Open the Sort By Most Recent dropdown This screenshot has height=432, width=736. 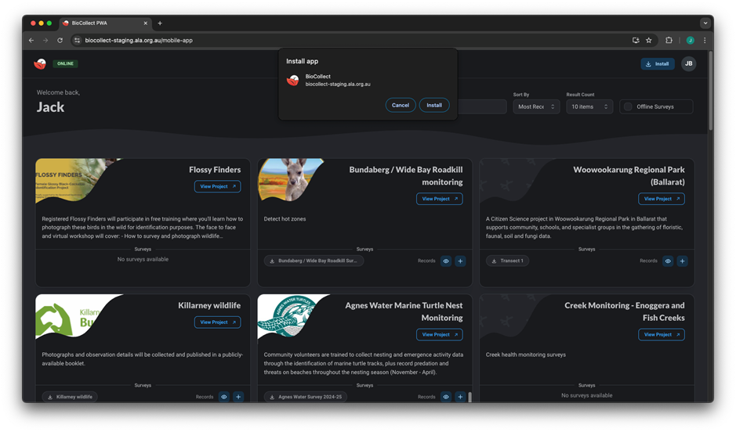point(536,107)
